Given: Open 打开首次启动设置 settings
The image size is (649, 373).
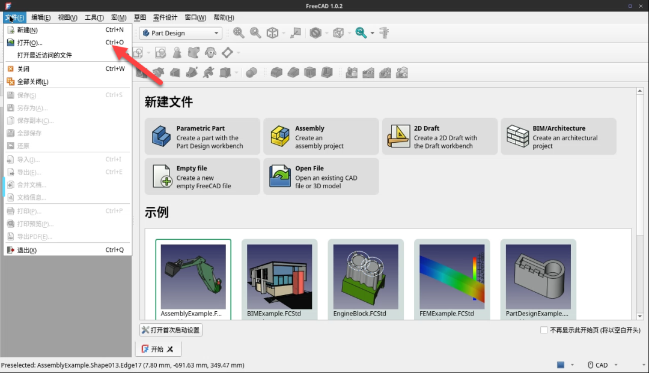Looking at the screenshot, I should coord(169,330).
